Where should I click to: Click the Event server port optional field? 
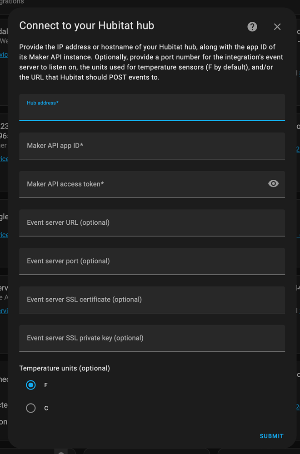coord(152,261)
